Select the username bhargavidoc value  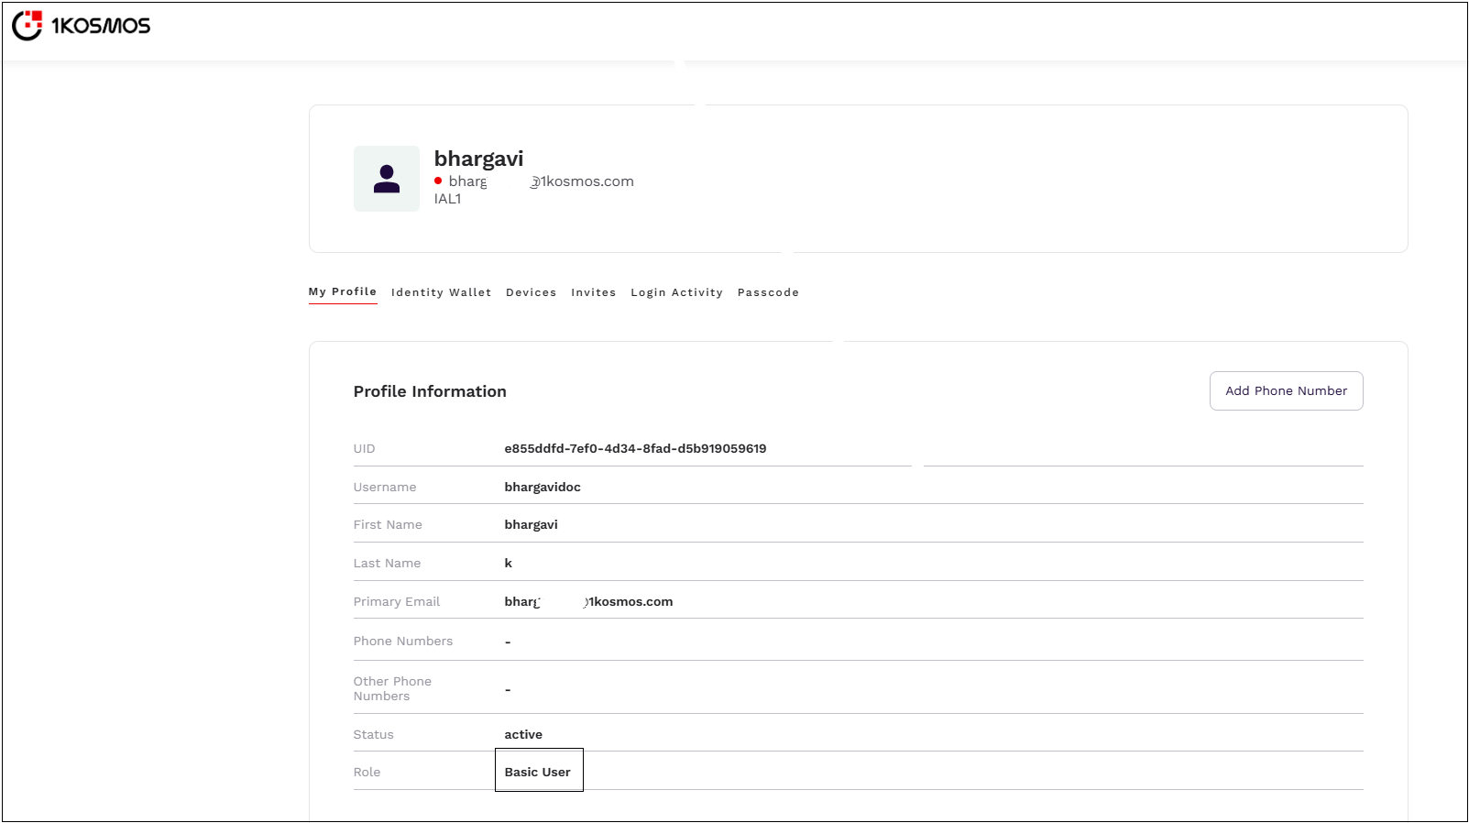543,488
